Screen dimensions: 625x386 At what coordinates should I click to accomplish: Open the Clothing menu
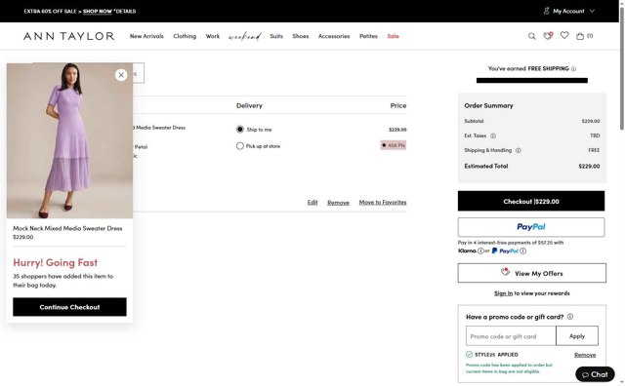185,36
